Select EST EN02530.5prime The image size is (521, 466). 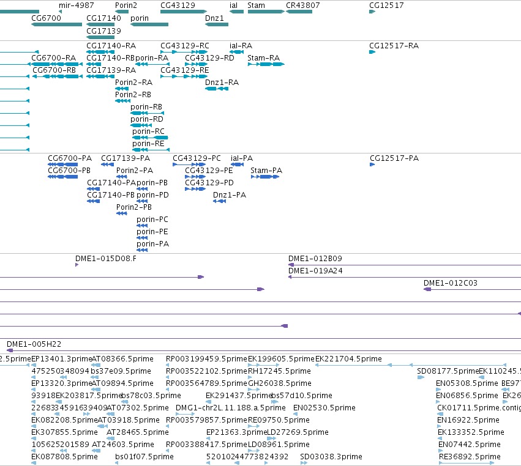pos(295,414)
